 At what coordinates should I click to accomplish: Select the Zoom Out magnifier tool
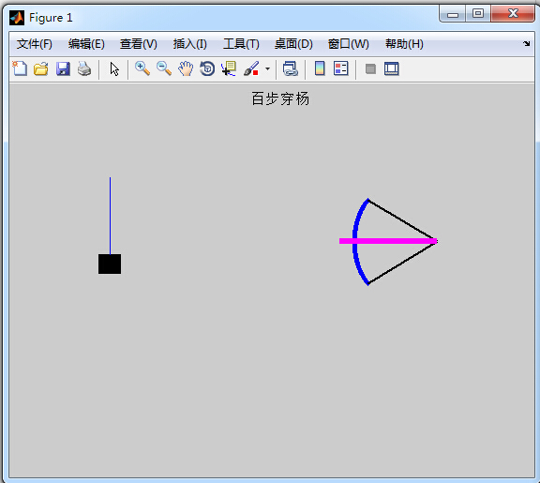(x=164, y=68)
